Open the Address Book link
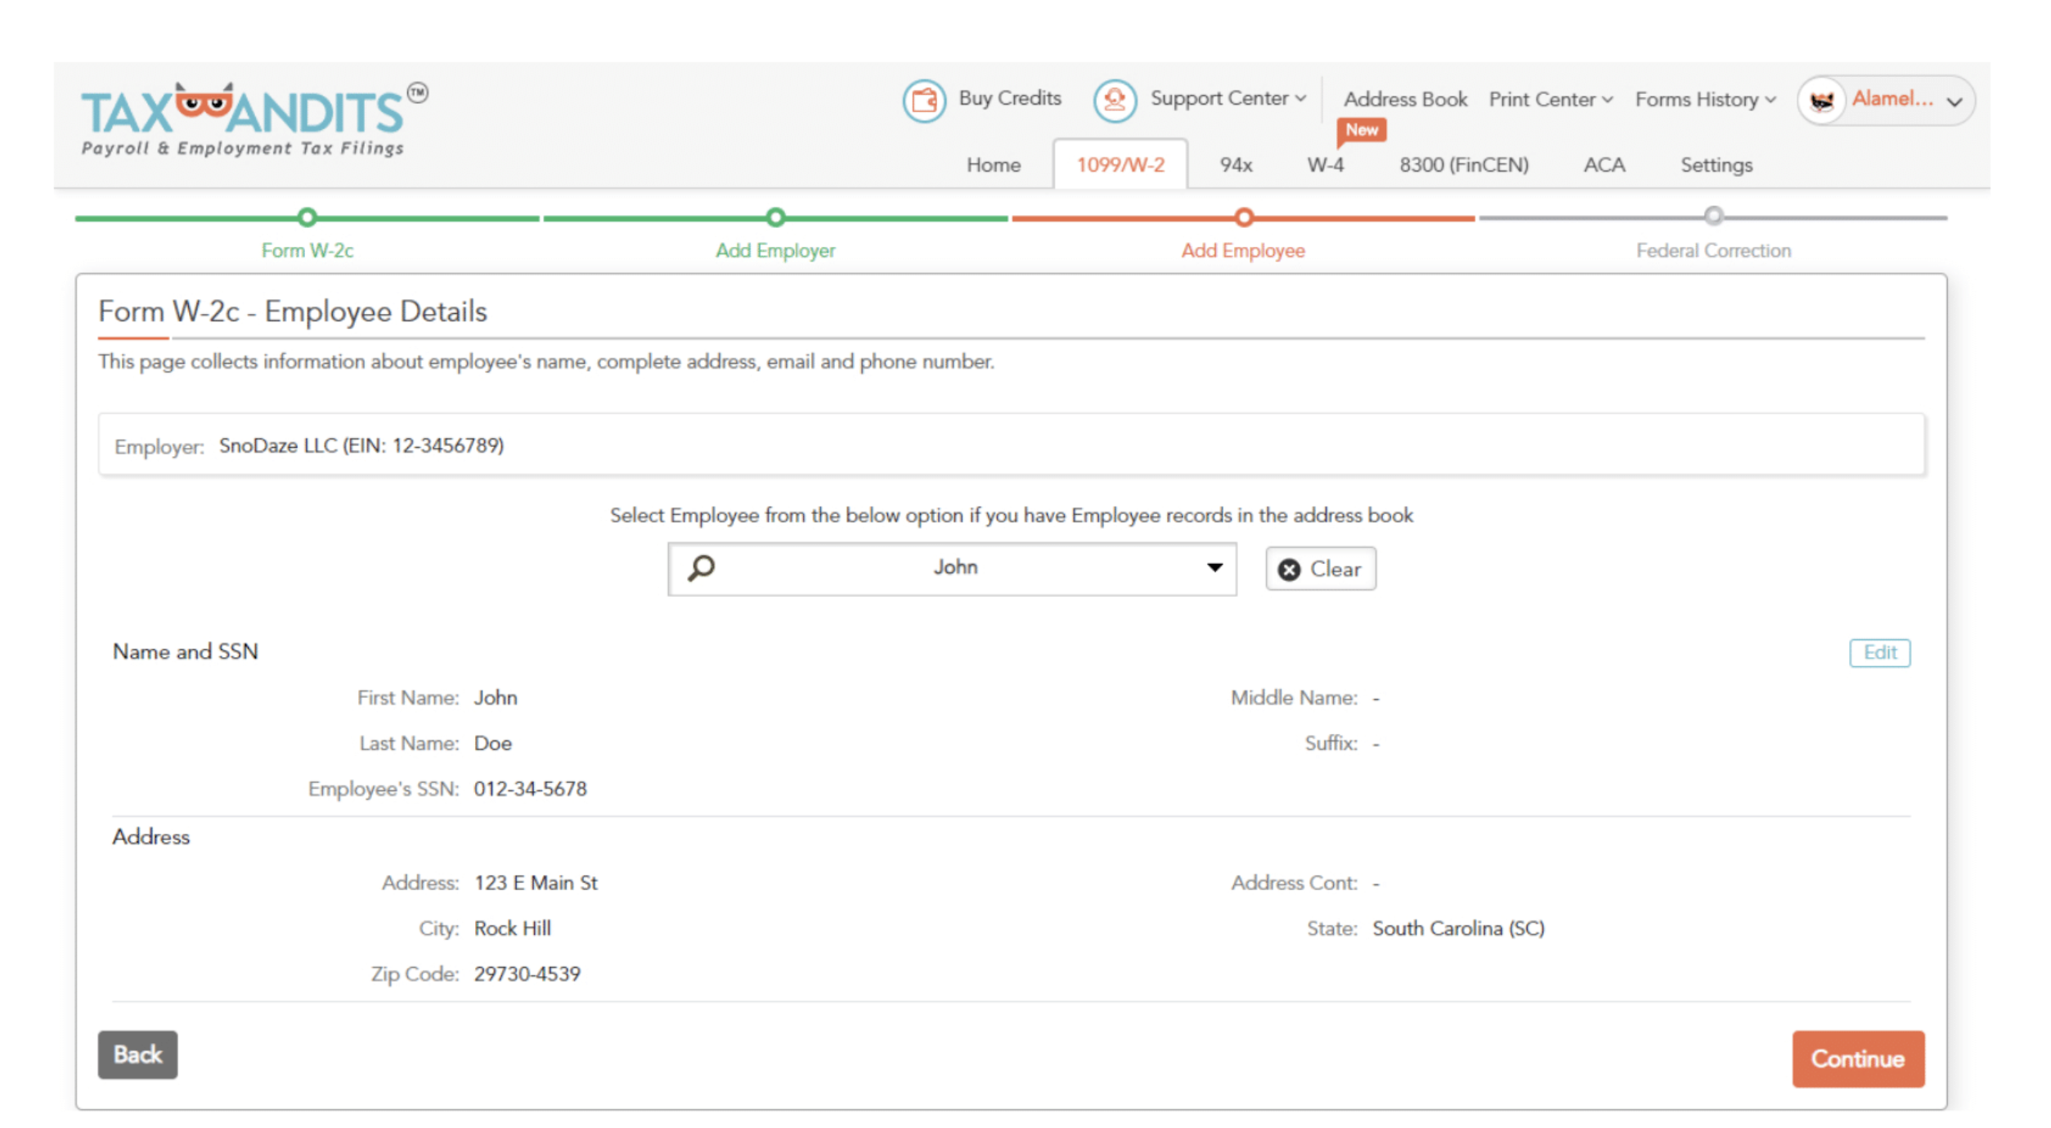Viewport: 2051px width, 1128px height. pos(1404,100)
